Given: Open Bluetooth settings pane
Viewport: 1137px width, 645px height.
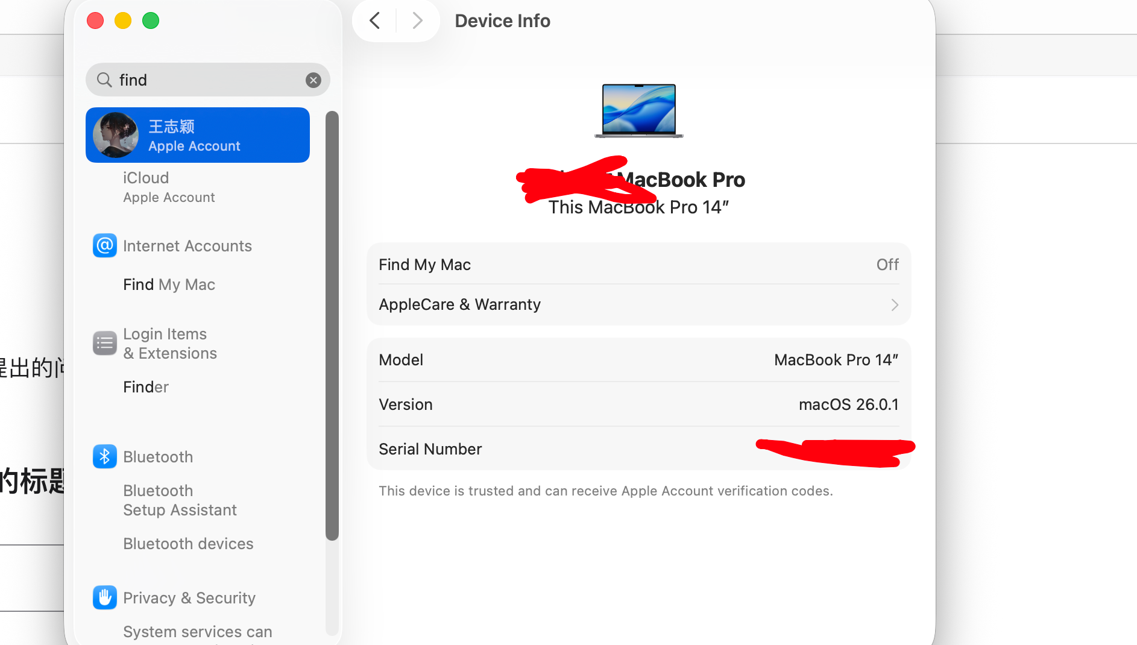Looking at the screenshot, I should coord(158,457).
